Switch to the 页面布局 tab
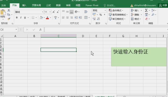168x97 pixels. click(x=36, y=5)
